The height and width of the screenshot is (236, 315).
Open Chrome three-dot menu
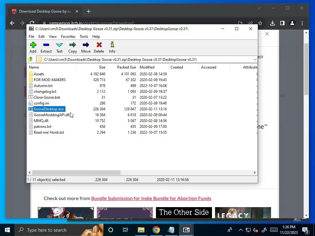tap(302, 23)
